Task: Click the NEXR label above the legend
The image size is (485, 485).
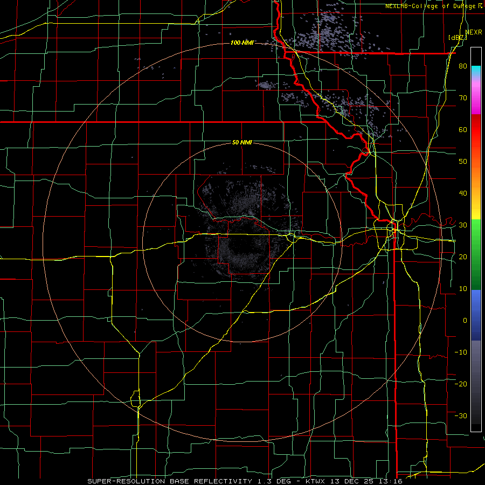Action: point(474,32)
